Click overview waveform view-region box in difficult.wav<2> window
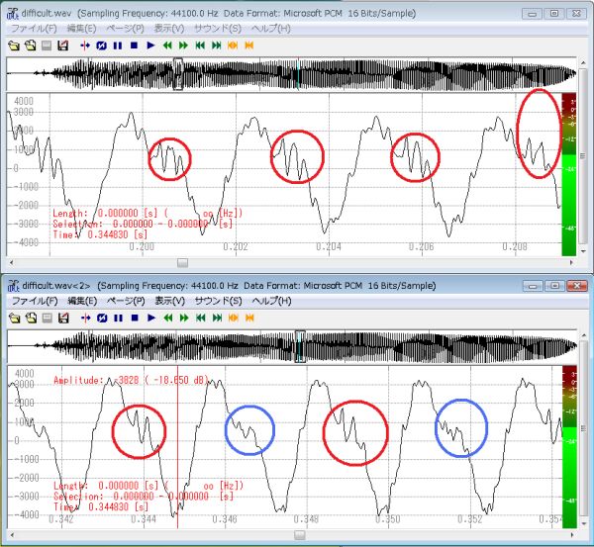 300,346
